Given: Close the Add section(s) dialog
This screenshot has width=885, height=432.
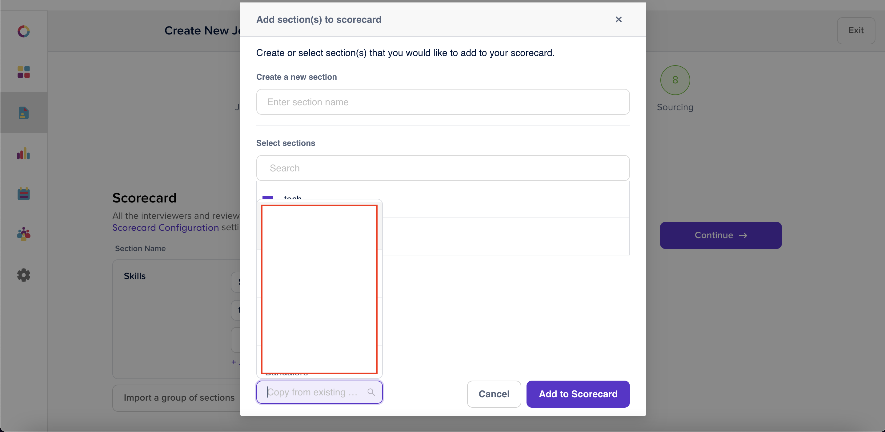Looking at the screenshot, I should [618, 20].
